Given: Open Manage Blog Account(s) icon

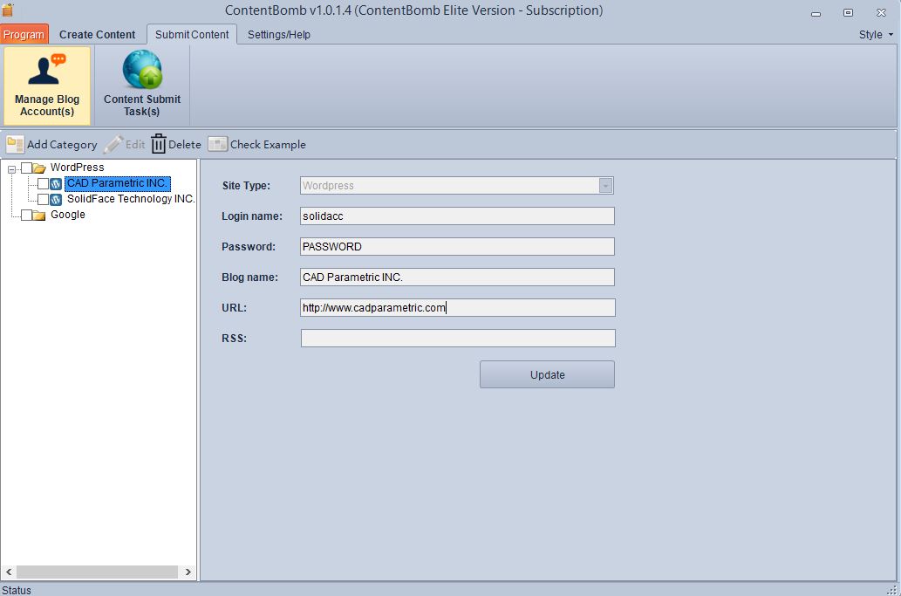Looking at the screenshot, I should point(46,71).
